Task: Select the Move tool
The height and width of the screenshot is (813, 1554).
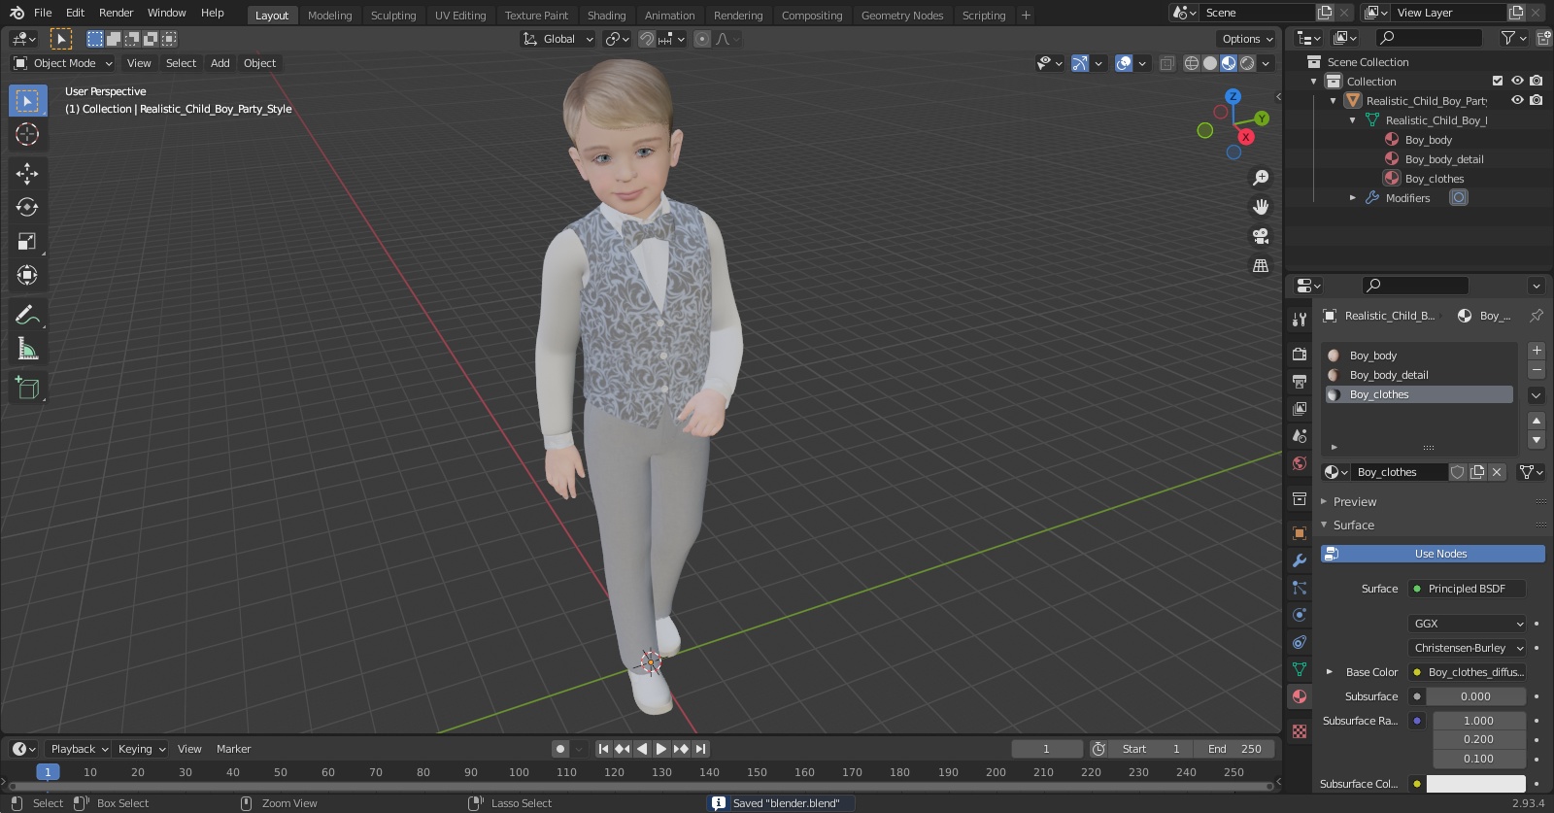Action: pos(27,173)
